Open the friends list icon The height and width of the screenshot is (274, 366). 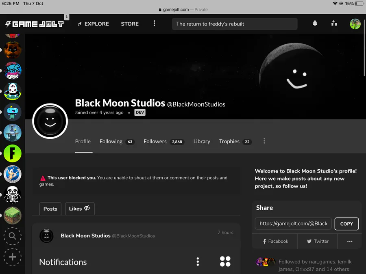[334, 24]
